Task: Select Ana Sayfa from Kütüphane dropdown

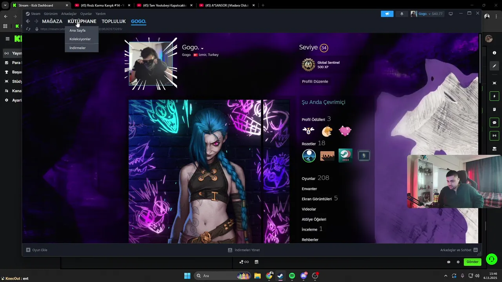Action: pyautogui.click(x=82, y=30)
